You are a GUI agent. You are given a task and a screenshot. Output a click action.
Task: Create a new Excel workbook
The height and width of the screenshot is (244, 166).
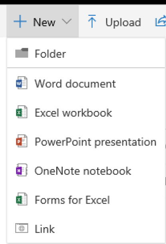pos(86,112)
